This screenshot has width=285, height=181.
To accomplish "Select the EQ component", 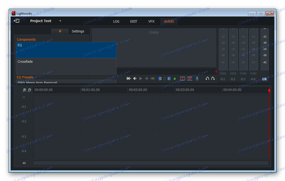I will click(66, 50).
